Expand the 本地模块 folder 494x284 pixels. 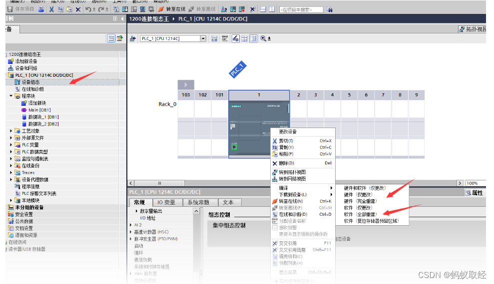tap(11, 200)
